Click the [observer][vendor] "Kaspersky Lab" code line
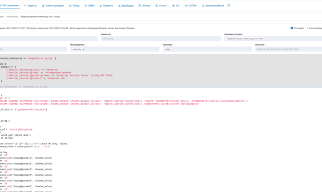Viewport: 322px width, 192px height. [36, 78]
